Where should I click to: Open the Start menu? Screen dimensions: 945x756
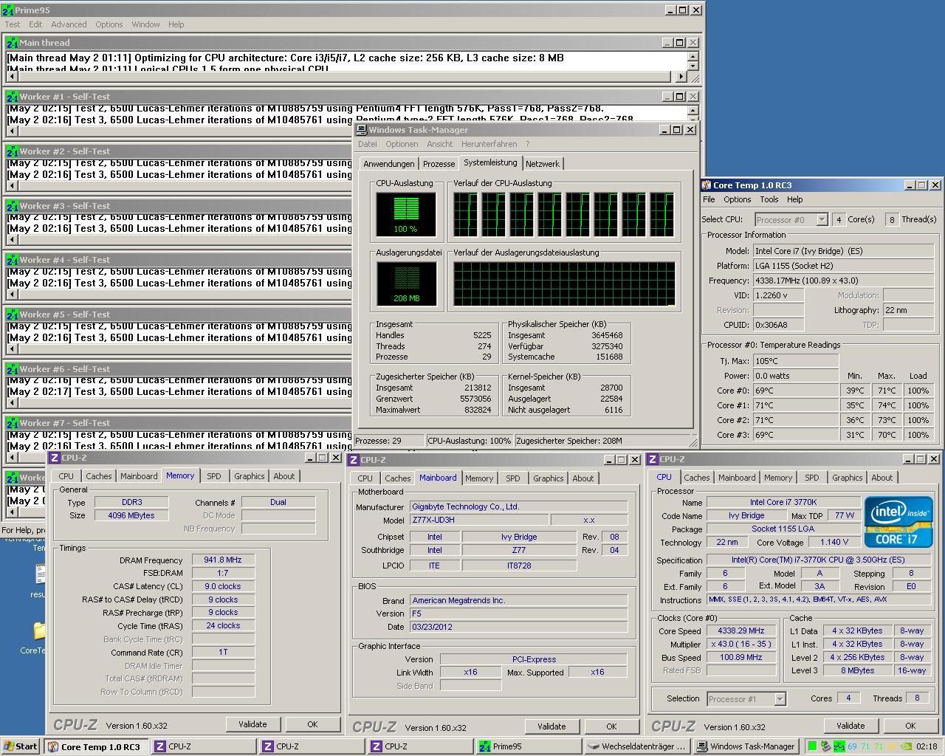(21, 746)
